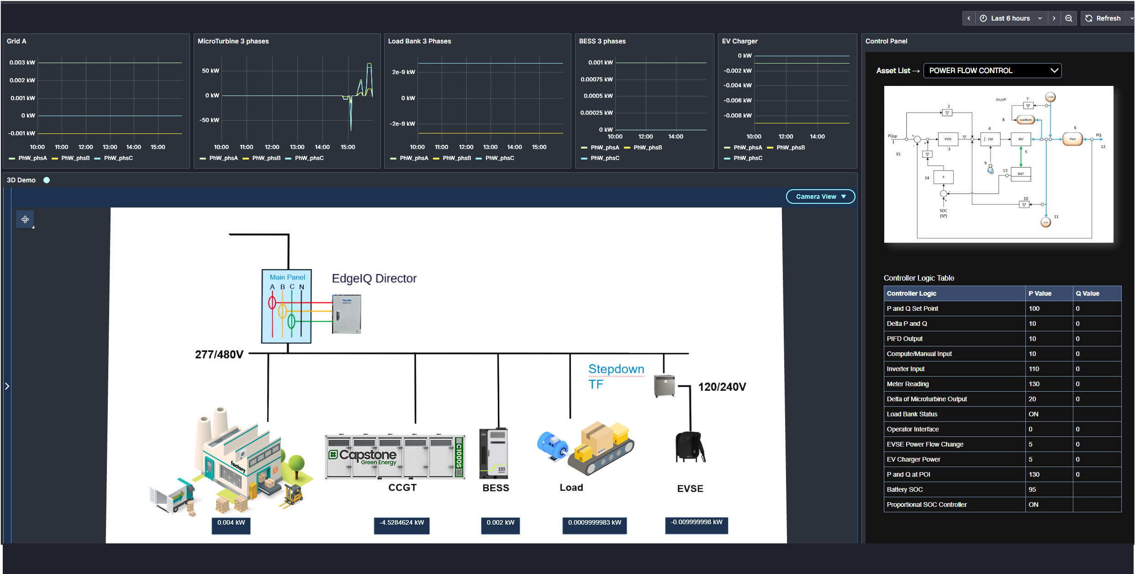Click the EV Charger panel title

739,41
